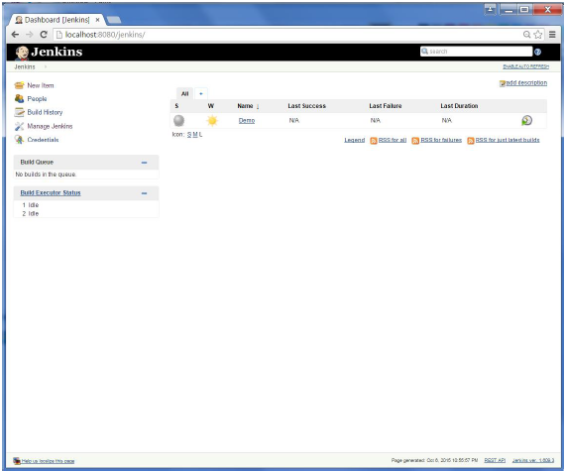Open the Legend link

[354, 140]
